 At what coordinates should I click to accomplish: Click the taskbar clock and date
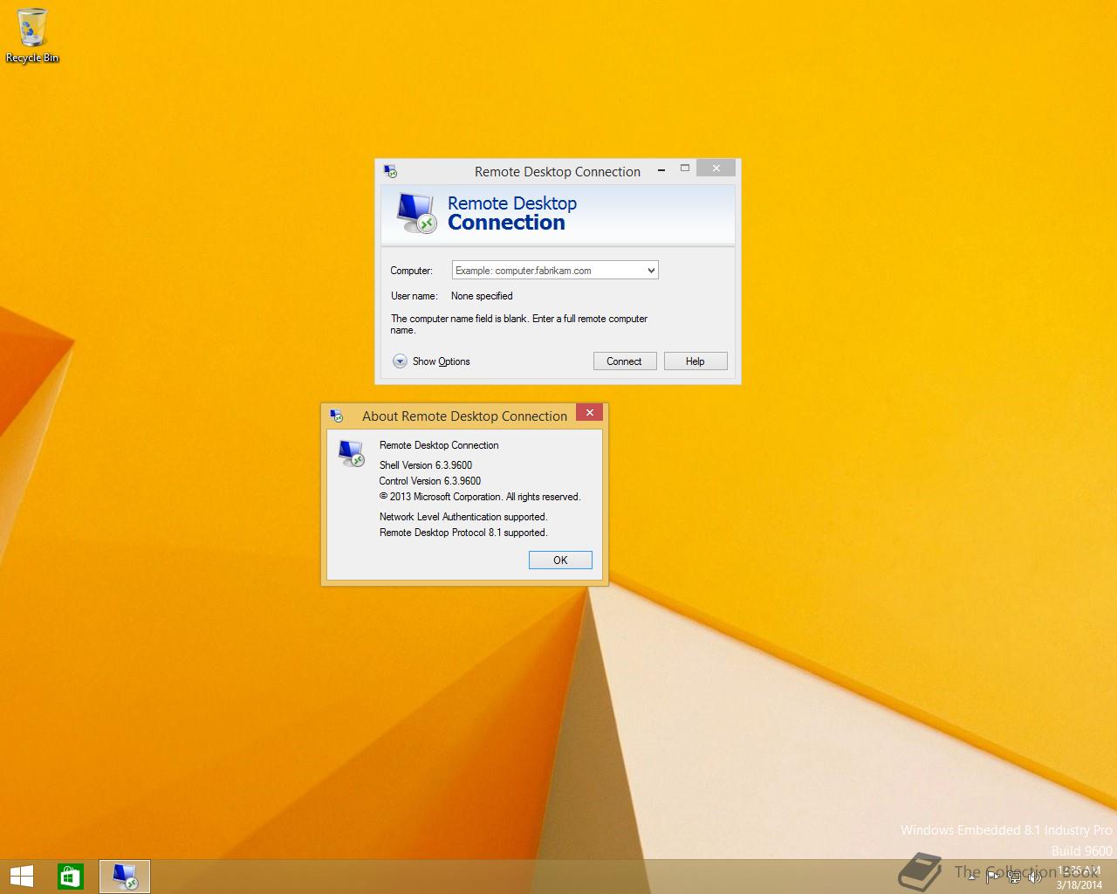pos(1079,877)
